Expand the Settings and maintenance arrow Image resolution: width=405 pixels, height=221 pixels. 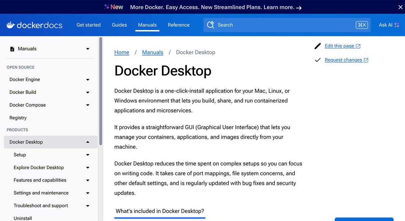pyautogui.click(x=88, y=193)
